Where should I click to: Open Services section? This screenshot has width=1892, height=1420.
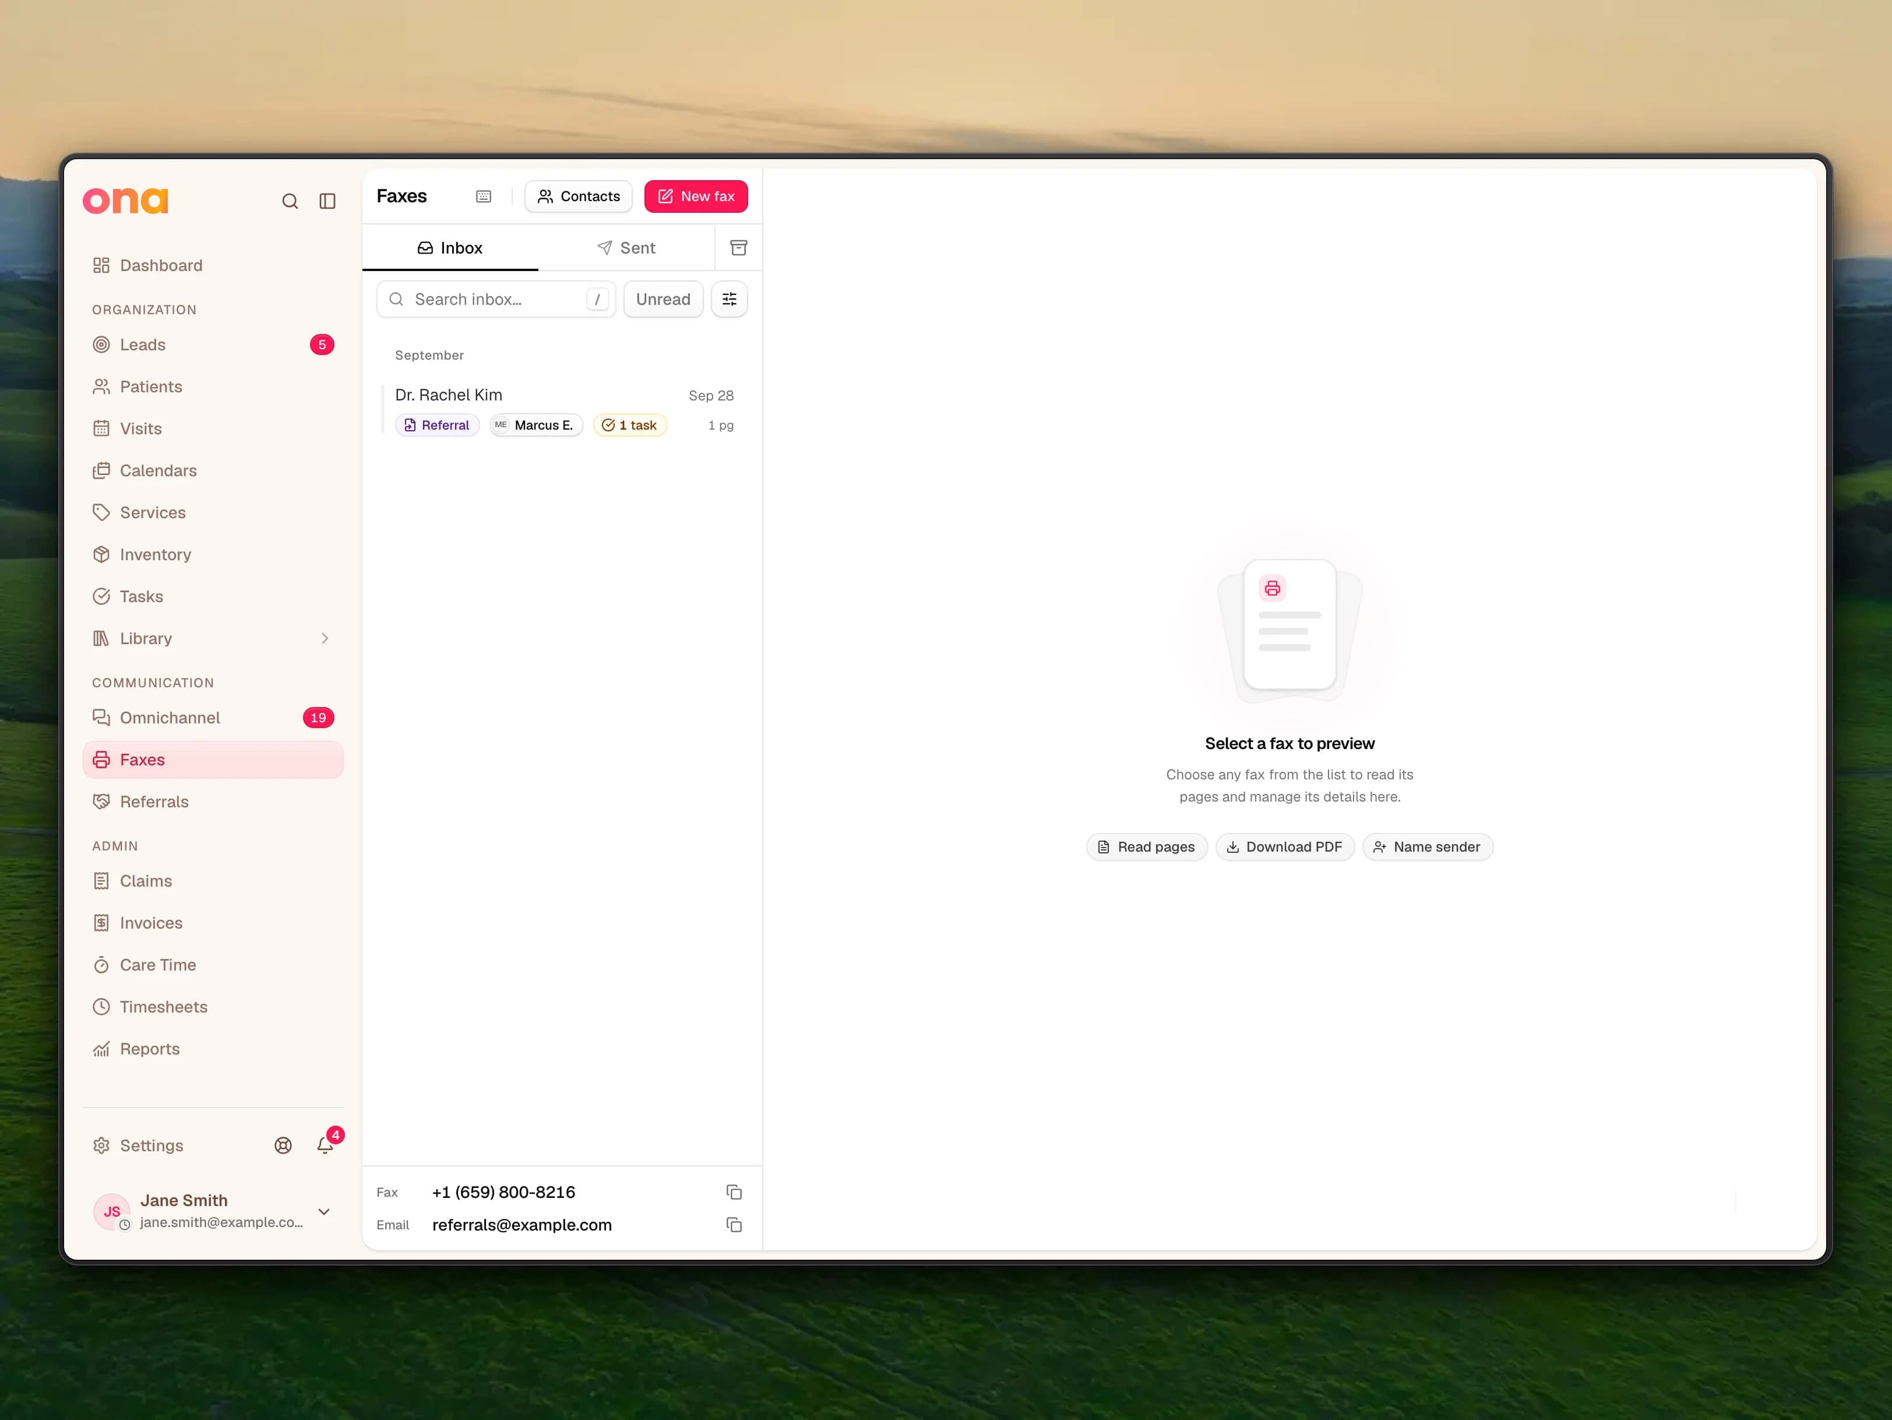213,512
